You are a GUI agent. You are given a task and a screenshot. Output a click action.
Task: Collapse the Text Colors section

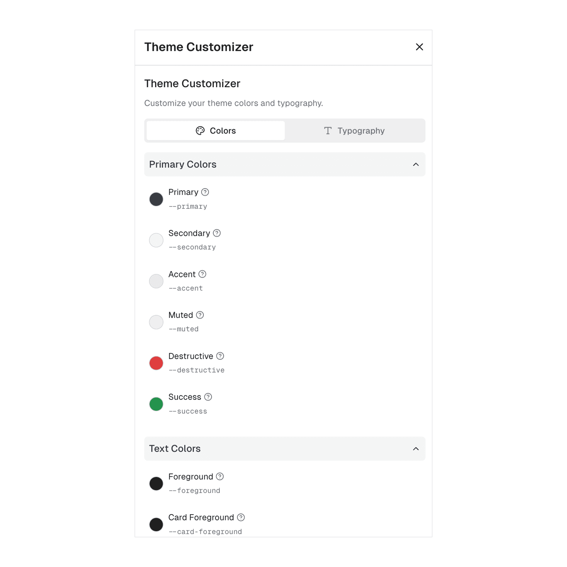click(x=416, y=449)
